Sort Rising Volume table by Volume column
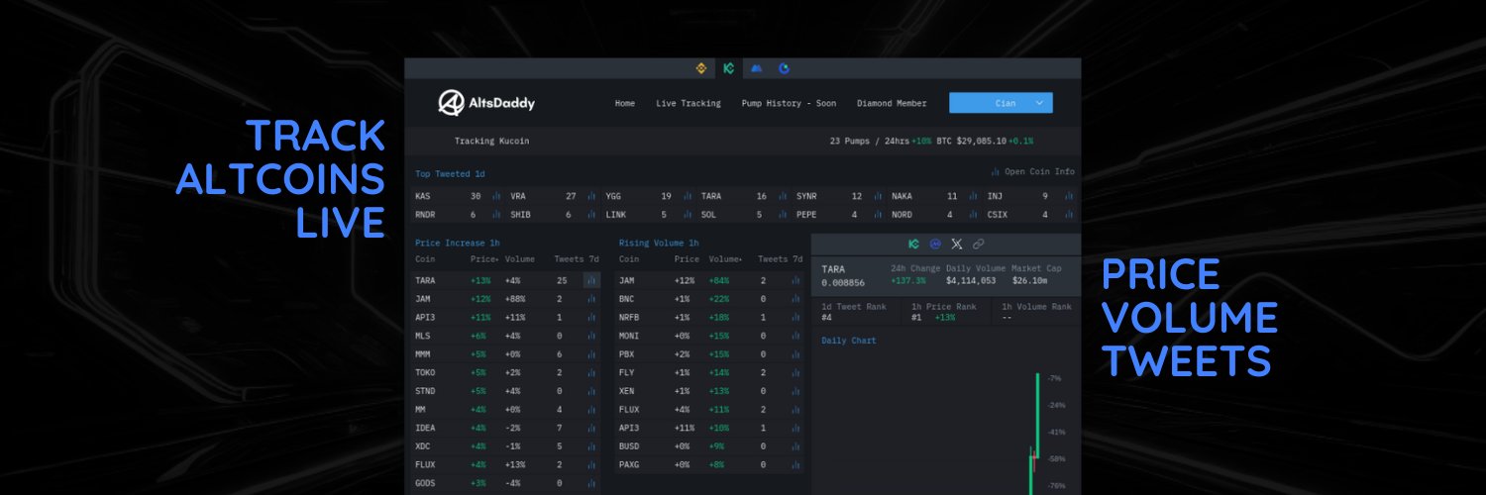 pyautogui.click(x=726, y=259)
